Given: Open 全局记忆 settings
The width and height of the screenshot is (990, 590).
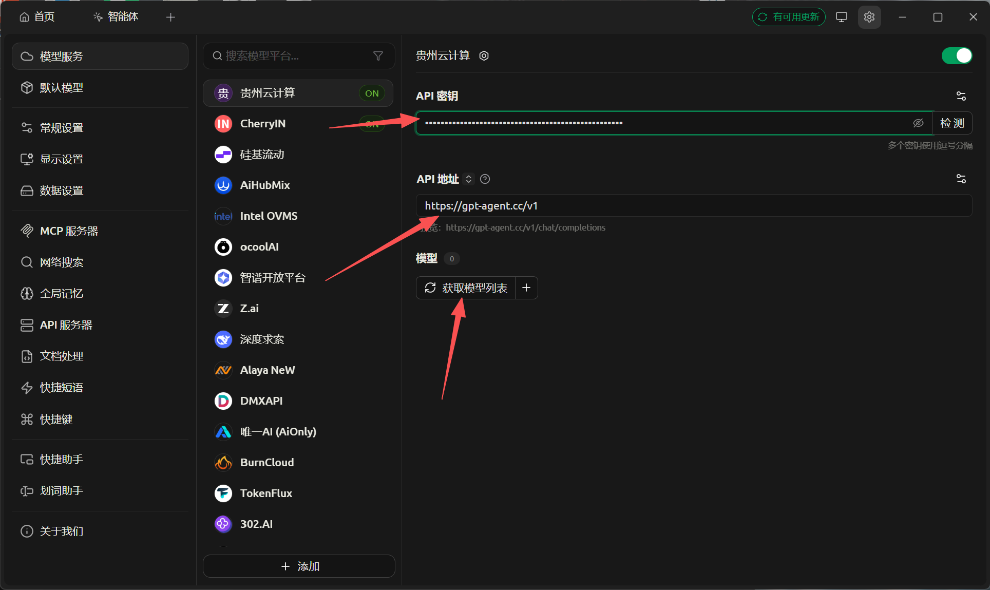Looking at the screenshot, I should (x=100, y=294).
